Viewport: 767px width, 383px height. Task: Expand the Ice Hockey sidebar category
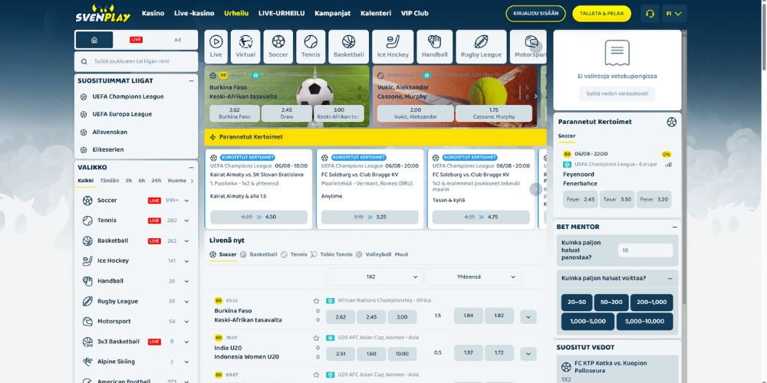pos(186,261)
